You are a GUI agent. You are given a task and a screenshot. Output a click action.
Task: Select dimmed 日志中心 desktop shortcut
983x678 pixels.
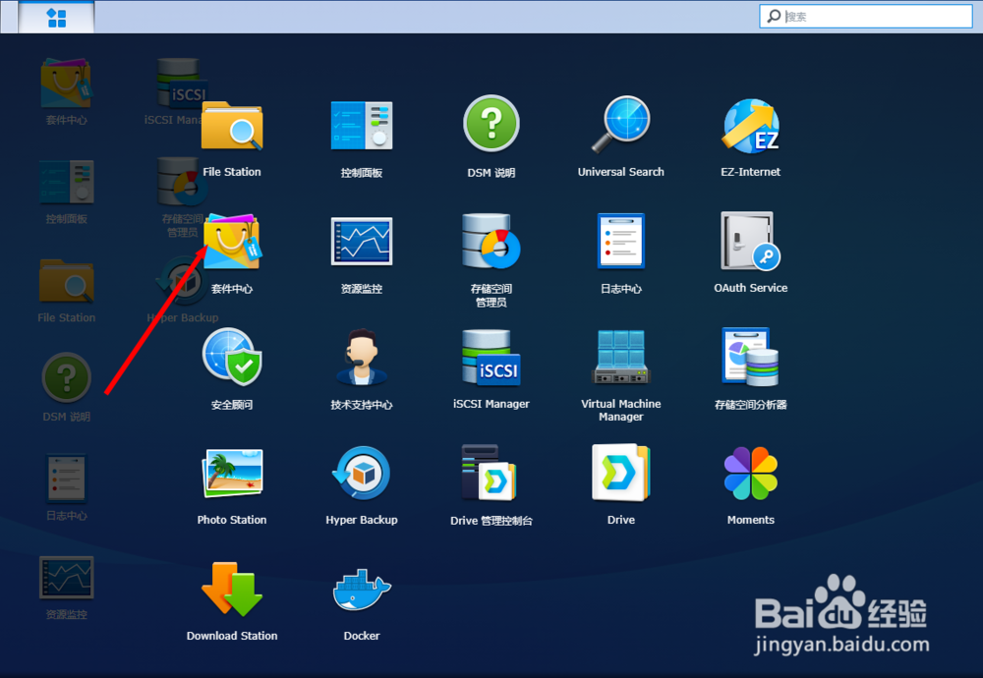[67, 487]
